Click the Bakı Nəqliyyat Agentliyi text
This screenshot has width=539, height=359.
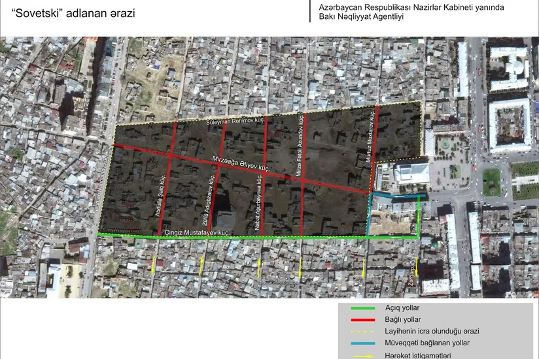(x=361, y=16)
